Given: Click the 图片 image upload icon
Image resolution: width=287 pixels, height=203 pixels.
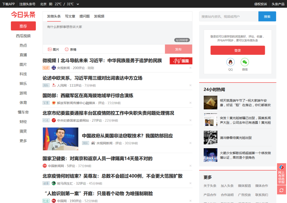Looking at the screenshot, I should [x=50, y=49].
